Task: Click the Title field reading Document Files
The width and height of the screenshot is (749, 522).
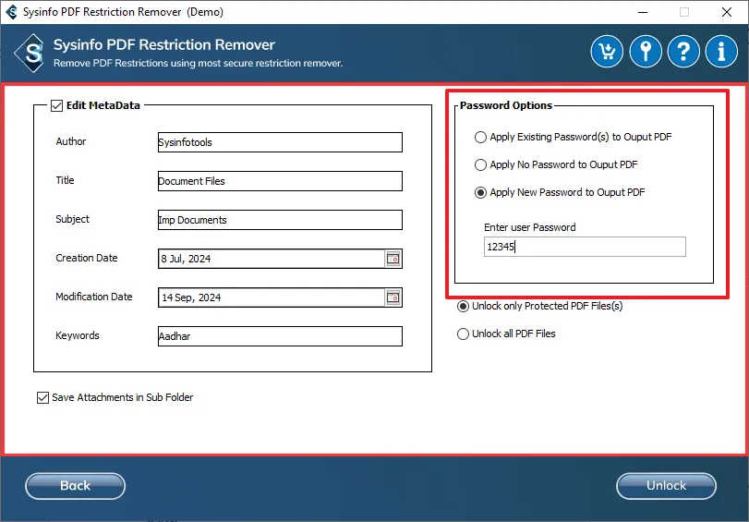Action: click(280, 181)
